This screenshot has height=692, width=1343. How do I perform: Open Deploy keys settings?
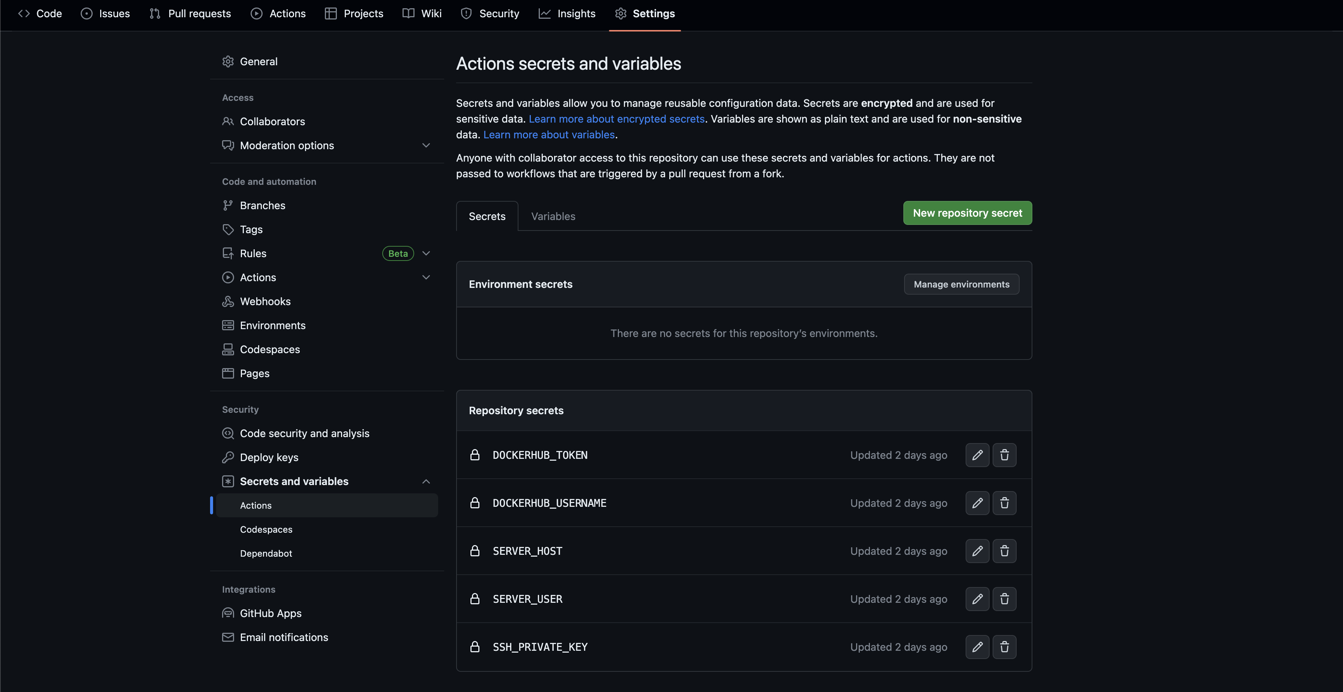(x=269, y=457)
